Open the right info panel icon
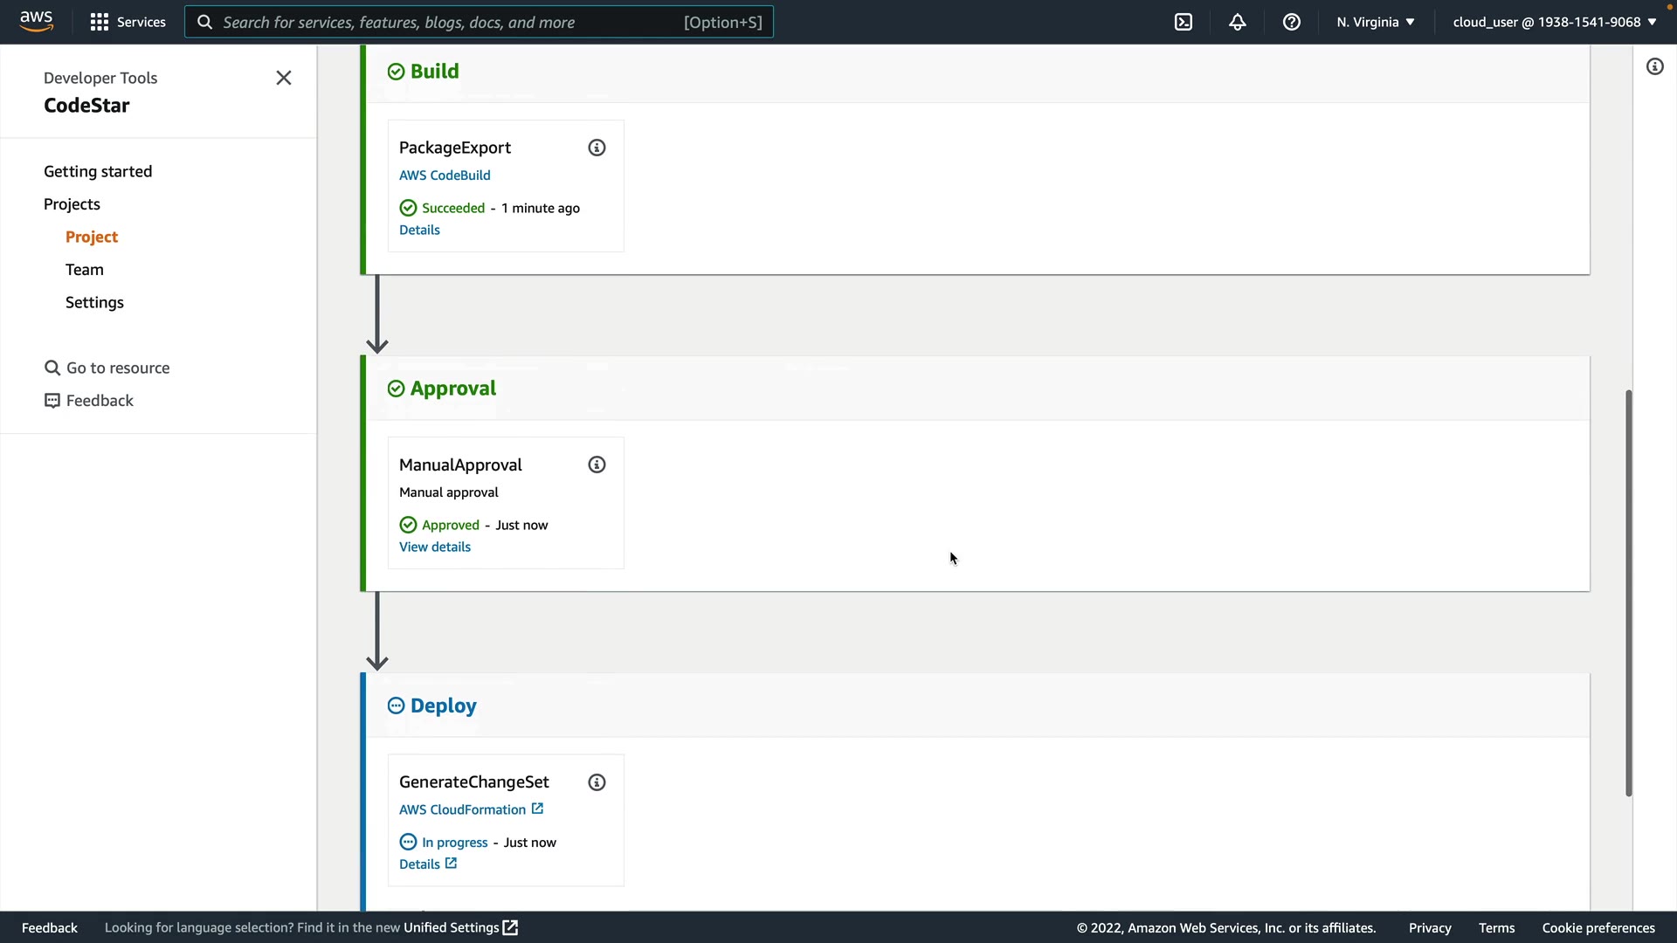Screen dimensions: 1677x943 click(1655, 66)
